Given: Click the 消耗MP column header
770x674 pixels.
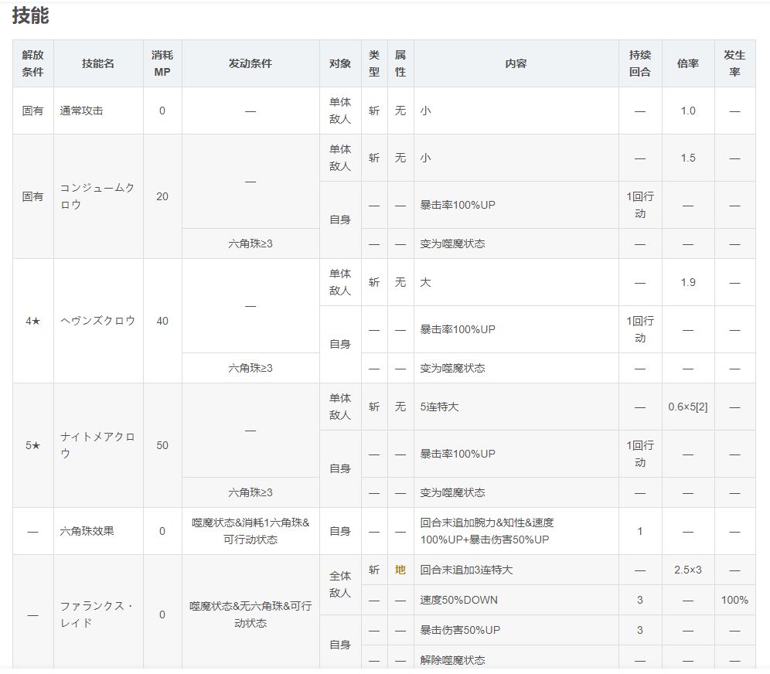Looking at the screenshot, I should coord(162,63).
